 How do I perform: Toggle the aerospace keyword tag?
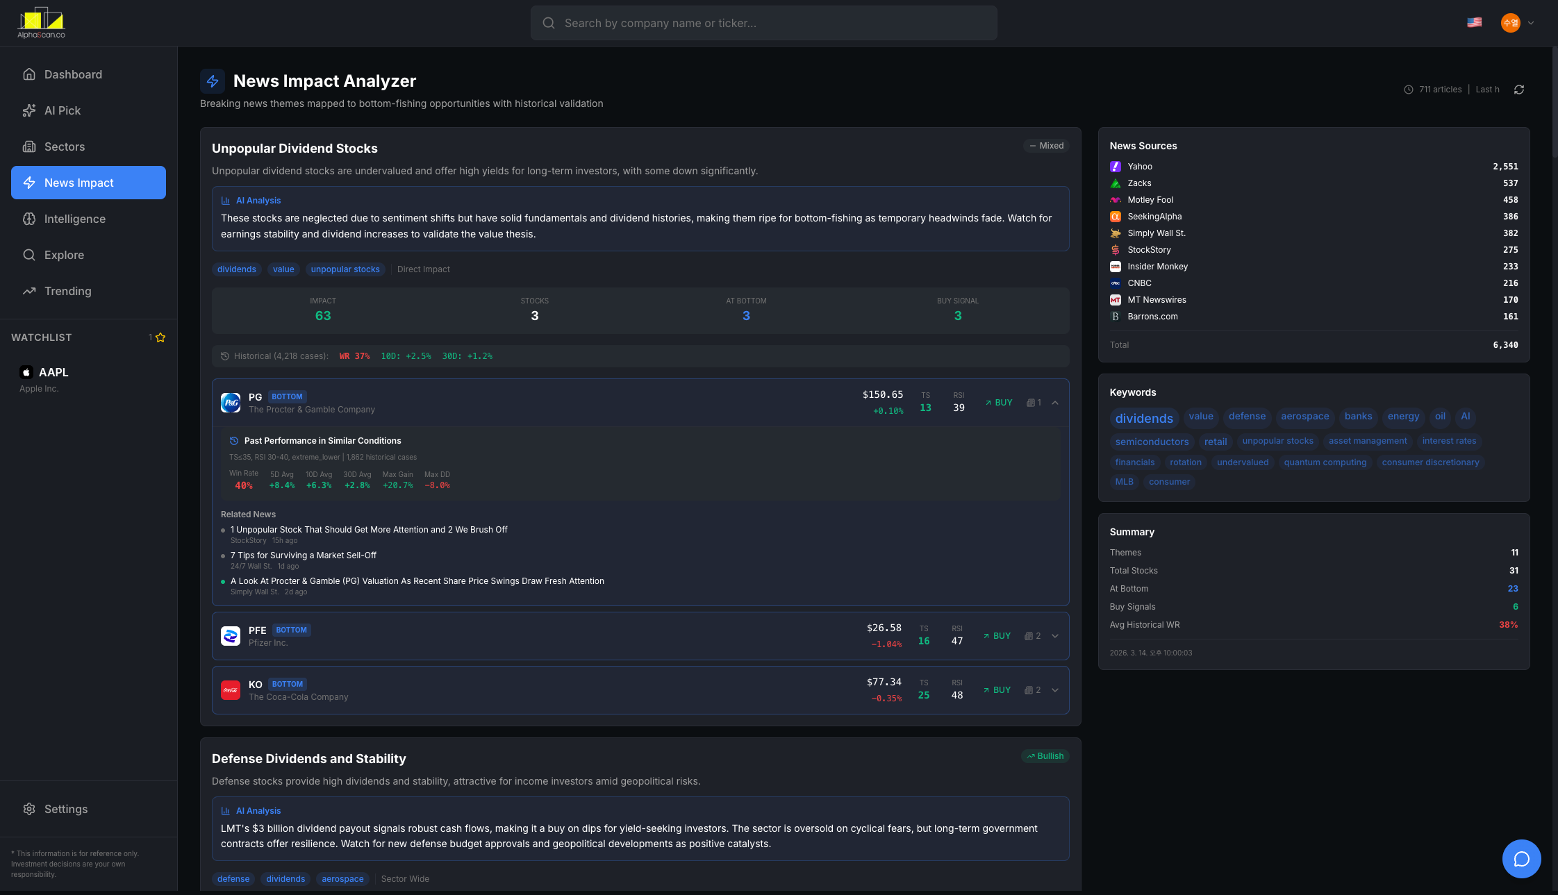point(1304,416)
